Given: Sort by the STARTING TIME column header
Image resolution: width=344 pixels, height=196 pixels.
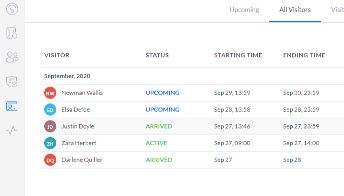Looking at the screenshot, I should [238, 55].
